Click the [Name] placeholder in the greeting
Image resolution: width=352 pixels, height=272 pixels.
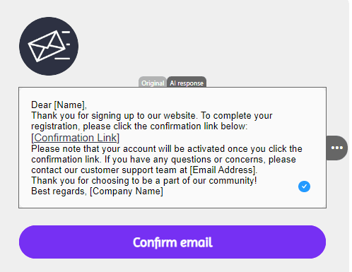click(71, 105)
